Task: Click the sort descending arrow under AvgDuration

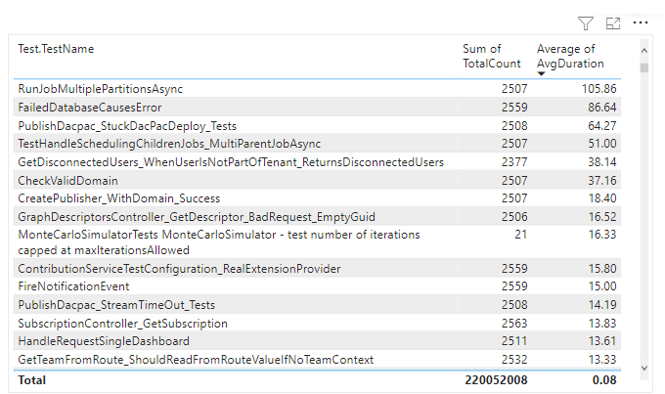Action: click(x=542, y=74)
